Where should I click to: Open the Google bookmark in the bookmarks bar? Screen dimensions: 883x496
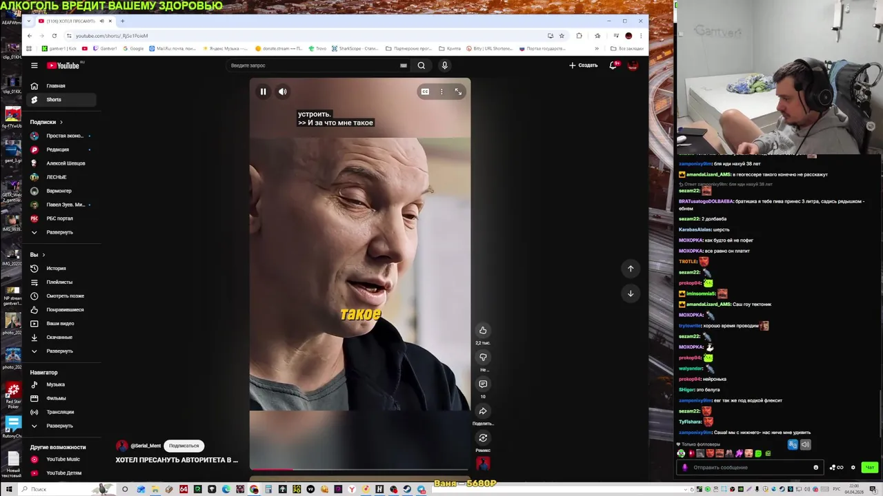[133, 49]
